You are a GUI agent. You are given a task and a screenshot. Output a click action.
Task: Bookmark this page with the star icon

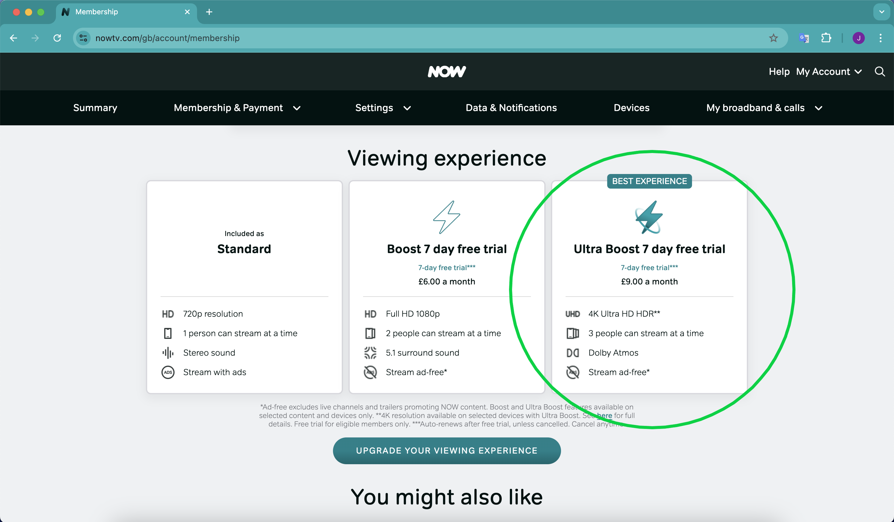773,38
